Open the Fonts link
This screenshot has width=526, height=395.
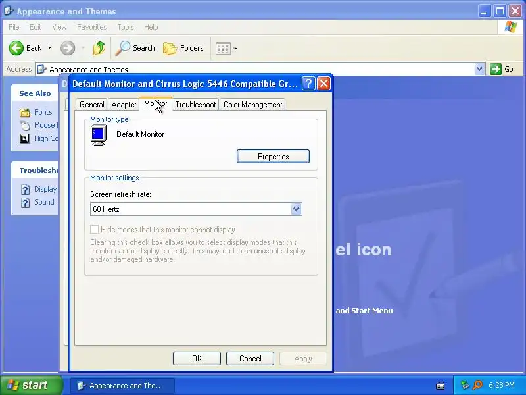[43, 112]
